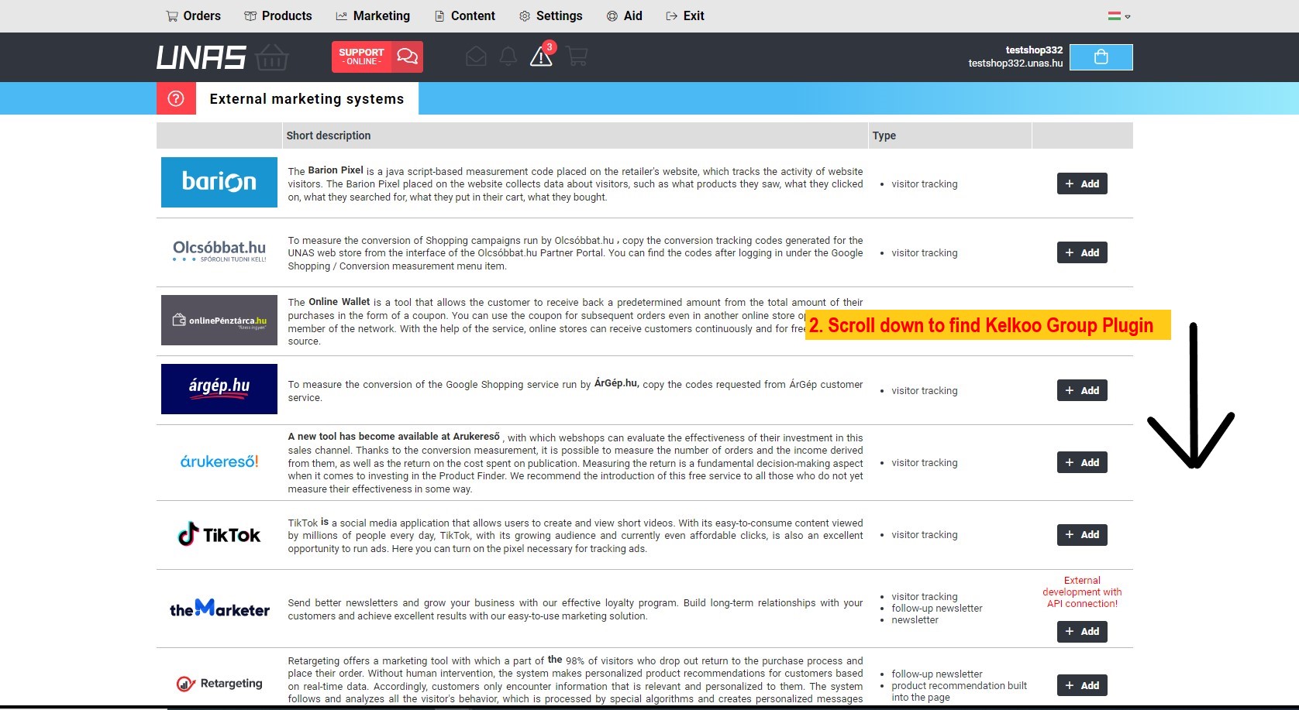
Task: Open the warning alerts triangle icon
Action: pos(541,57)
